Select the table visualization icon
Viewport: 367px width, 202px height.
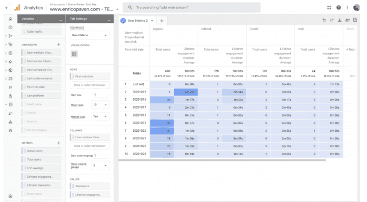74,54
